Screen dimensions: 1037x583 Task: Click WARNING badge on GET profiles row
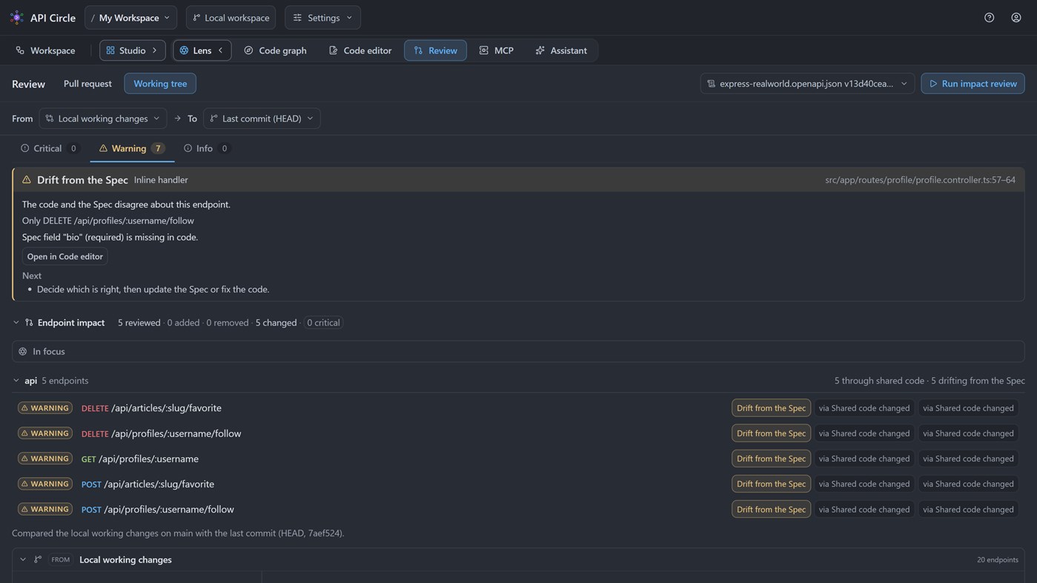point(45,459)
